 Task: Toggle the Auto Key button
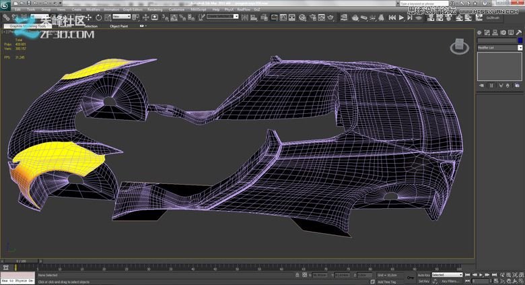pos(423,275)
